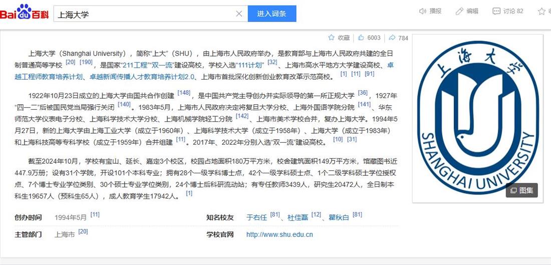The height and width of the screenshot is (265, 551).
Task: Click the 创办时间 label
Action: pos(28,217)
